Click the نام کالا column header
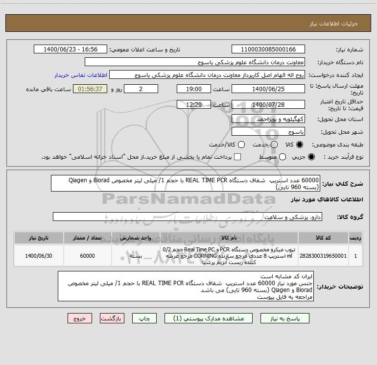 (x=229, y=238)
